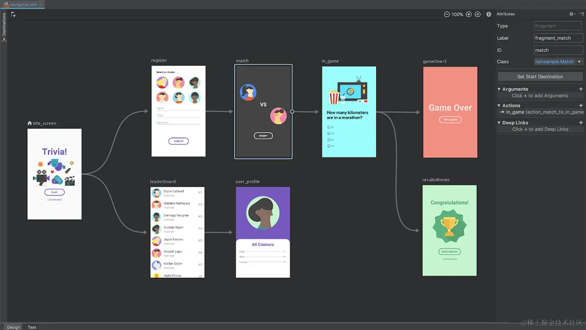Click the Label field showing fragment_match
The height and width of the screenshot is (330, 586).
point(558,38)
